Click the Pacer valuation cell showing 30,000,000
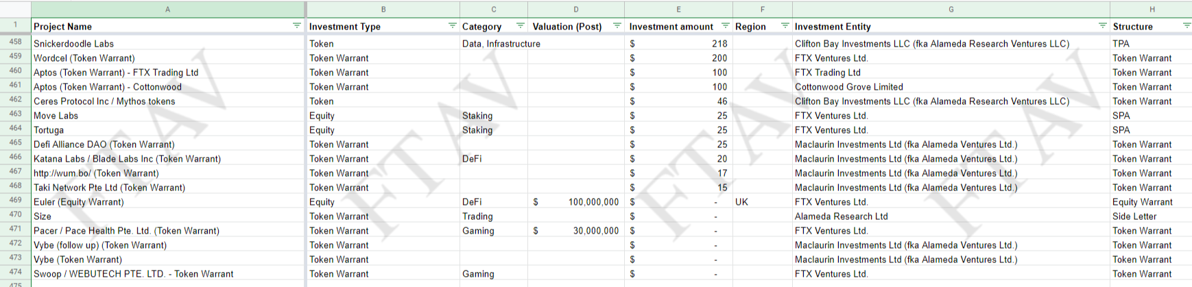1192x287 pixels. [x=575, y=231]
